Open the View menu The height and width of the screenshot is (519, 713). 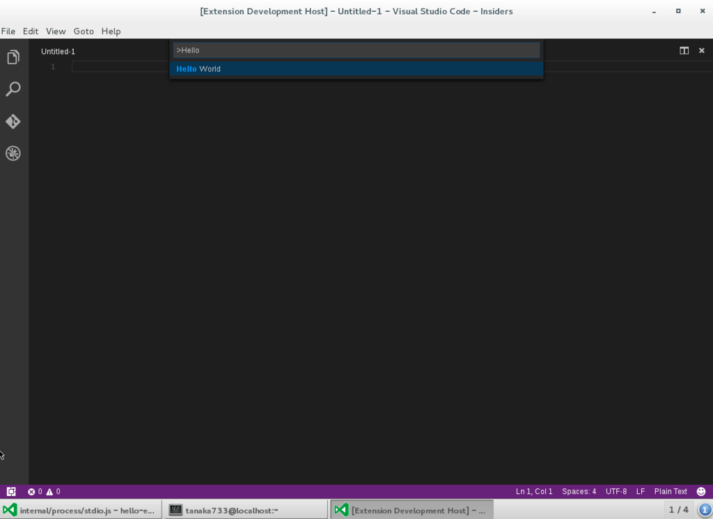click(x=56, y=31)
